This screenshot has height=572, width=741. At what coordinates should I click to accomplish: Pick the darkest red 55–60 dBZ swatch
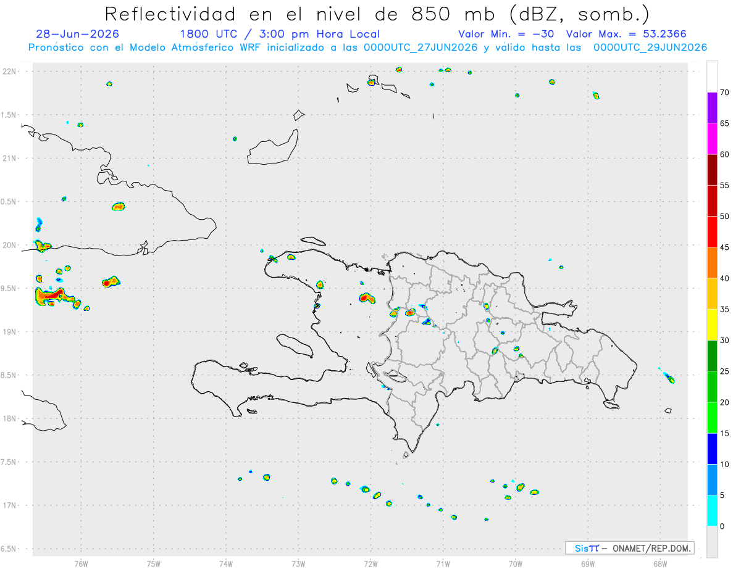712,170
